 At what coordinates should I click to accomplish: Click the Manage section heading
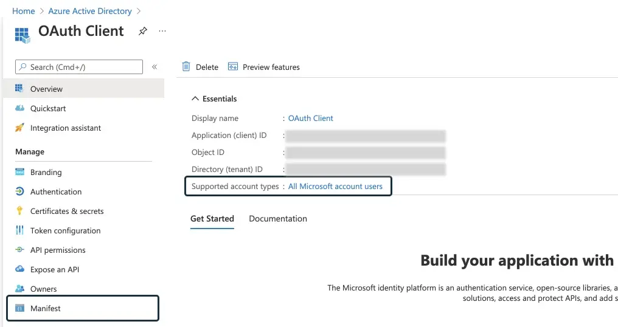coord(30,152)
